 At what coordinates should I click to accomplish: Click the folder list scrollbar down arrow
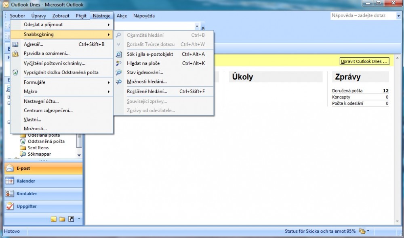pyautogui.click(x=79, y=155)
